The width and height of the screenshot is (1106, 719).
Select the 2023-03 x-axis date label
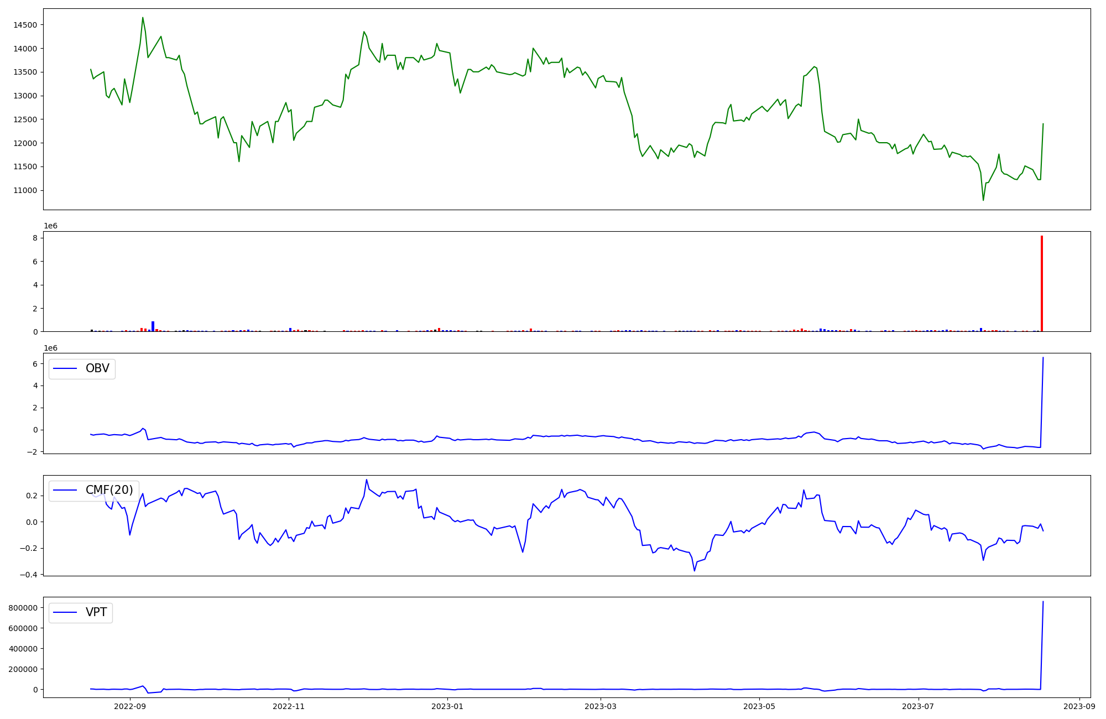tap(601, 706)
